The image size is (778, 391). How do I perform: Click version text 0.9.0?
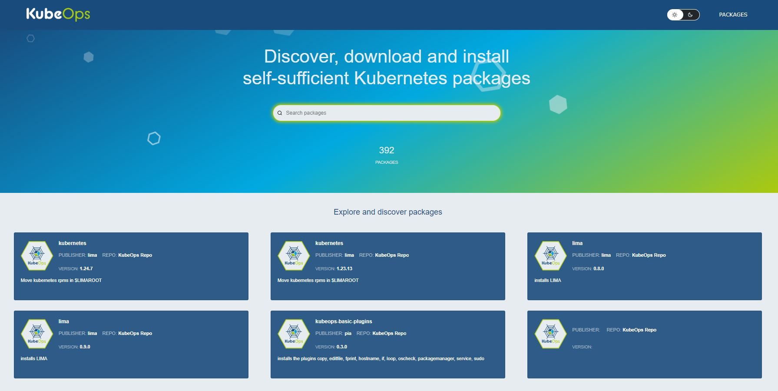click(85, 347)
